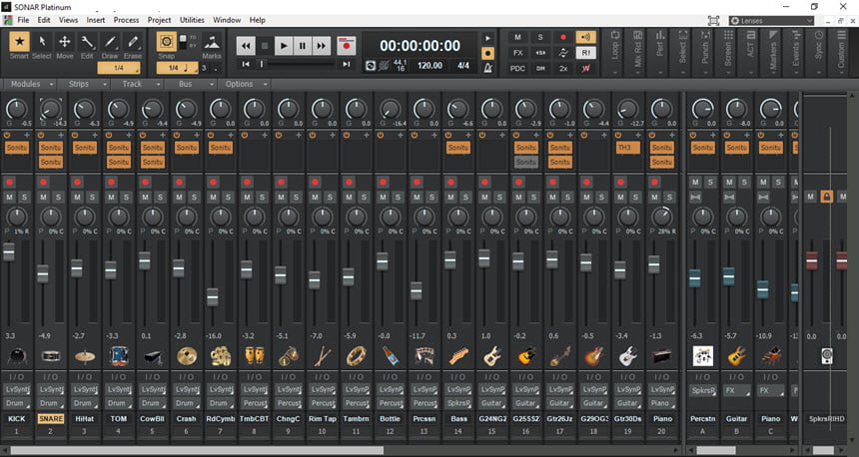
Task: Open the File menu
Action: click(24, 20)
